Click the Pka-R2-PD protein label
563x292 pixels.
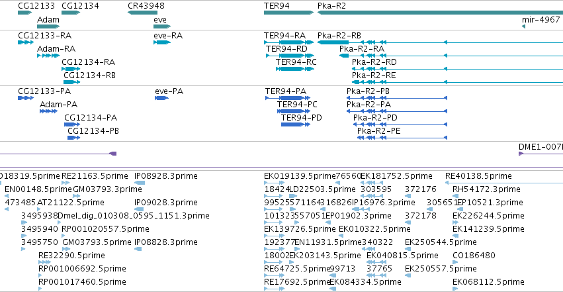375,118
